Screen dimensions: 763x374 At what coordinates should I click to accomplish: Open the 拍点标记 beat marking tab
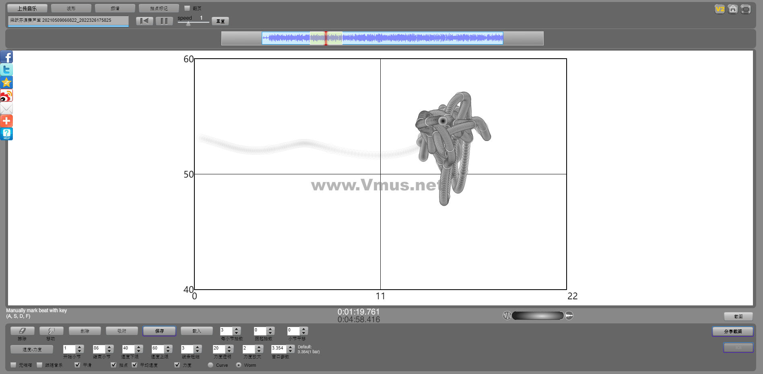click(159, 8)
